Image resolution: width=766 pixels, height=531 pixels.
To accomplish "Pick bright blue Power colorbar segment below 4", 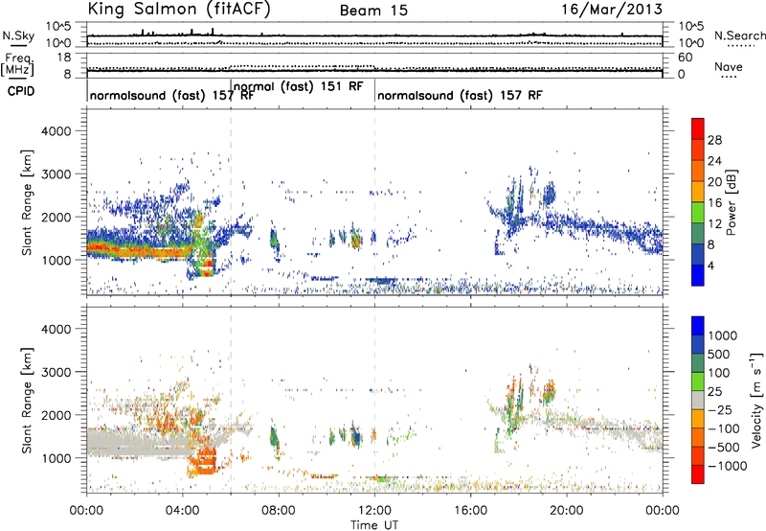I will click(x=698, y=276).
